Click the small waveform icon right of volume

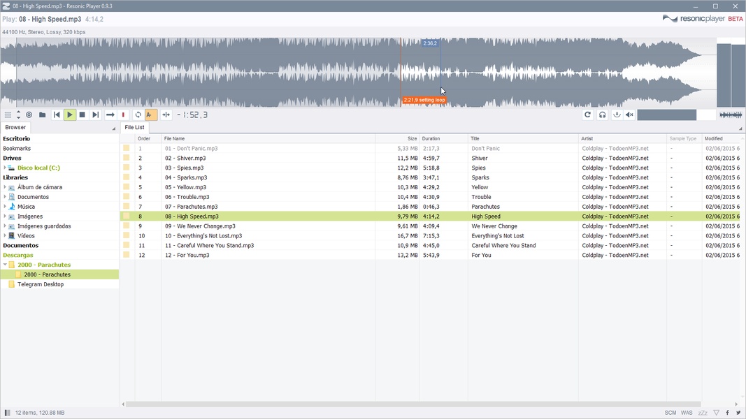[731, 115]
